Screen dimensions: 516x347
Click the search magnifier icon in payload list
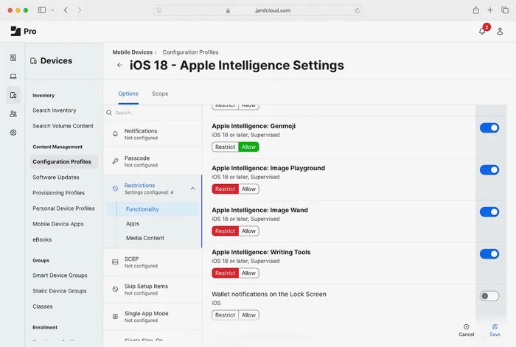tap(109, 113)
